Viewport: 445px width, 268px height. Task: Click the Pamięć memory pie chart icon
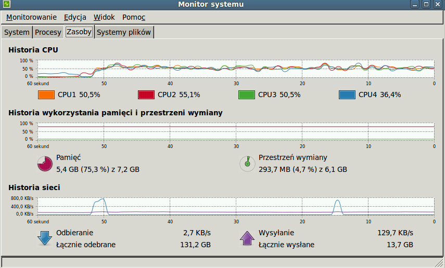click(x=45, y=164)
